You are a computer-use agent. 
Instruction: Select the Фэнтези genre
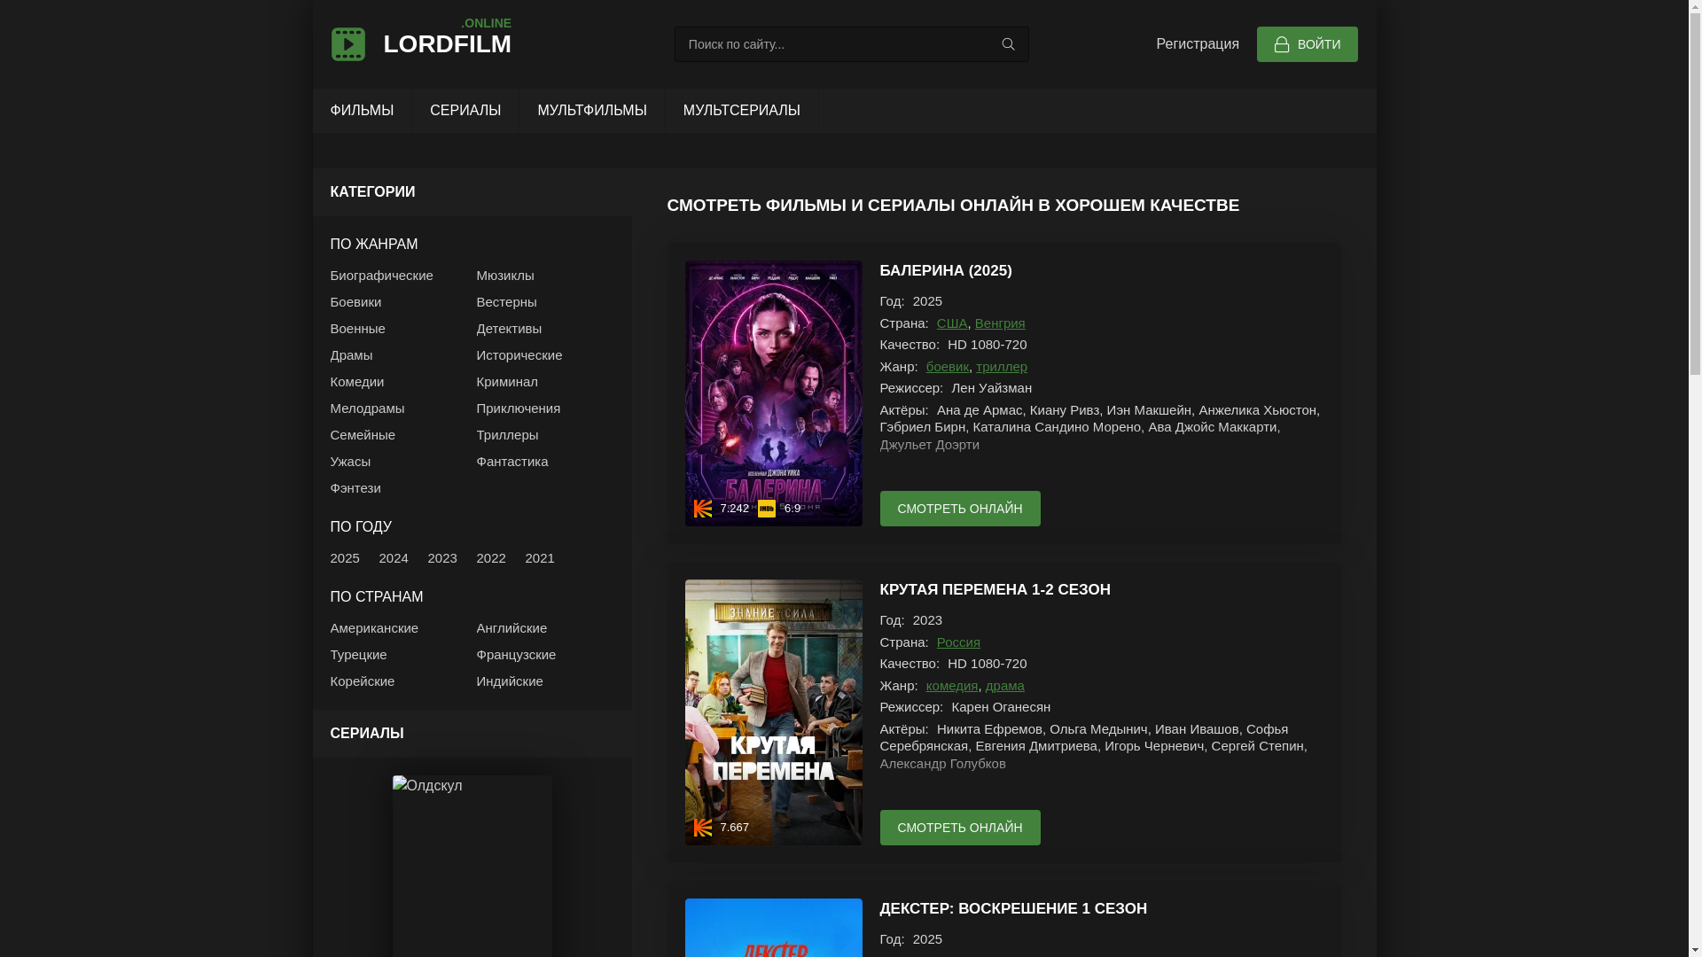[355, 488]
